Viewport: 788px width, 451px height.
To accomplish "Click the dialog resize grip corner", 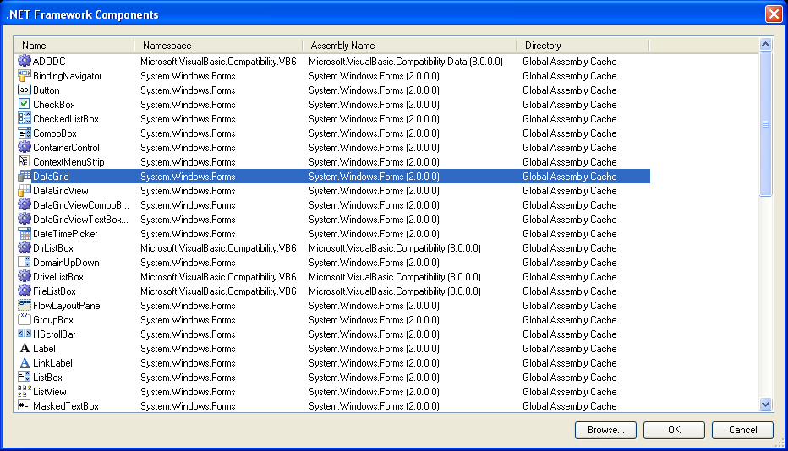I will pos(780,443).
